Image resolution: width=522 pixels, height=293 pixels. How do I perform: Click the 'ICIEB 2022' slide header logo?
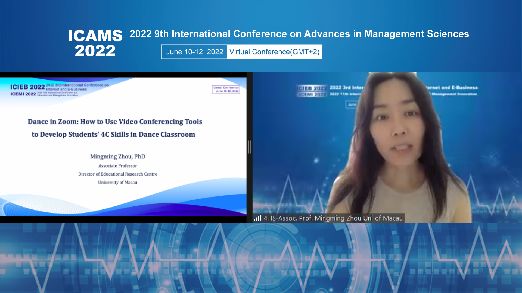click(x=27, y=87)
